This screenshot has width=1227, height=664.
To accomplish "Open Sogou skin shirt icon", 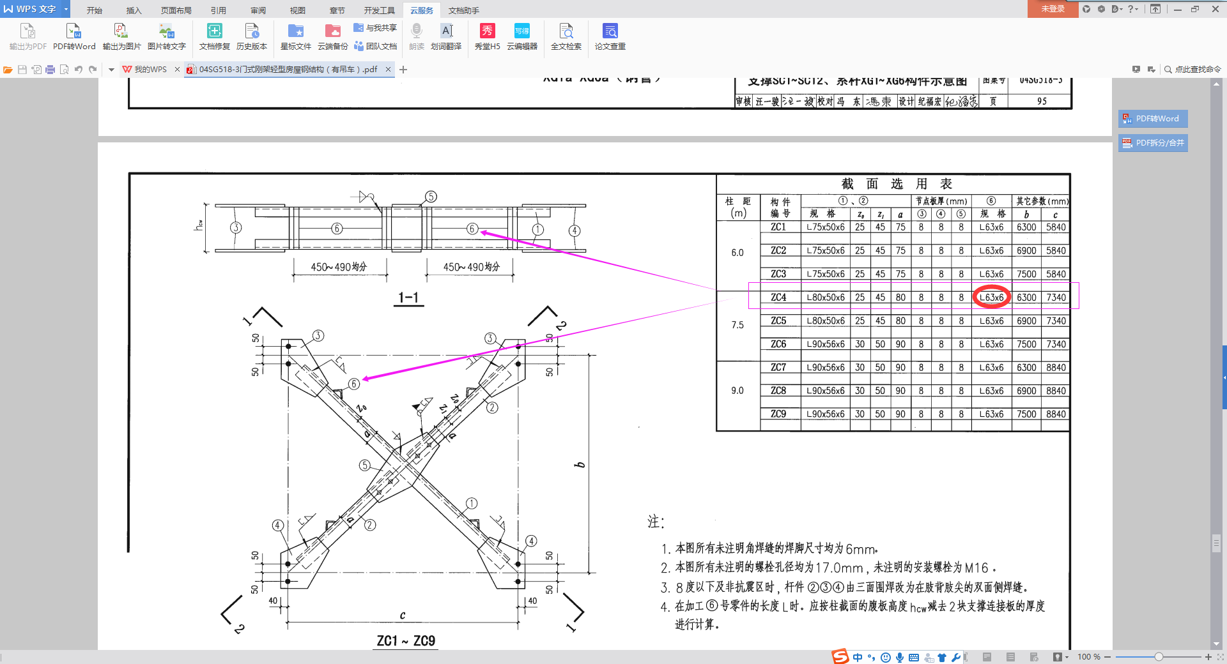I will click(x=942, y=657).
